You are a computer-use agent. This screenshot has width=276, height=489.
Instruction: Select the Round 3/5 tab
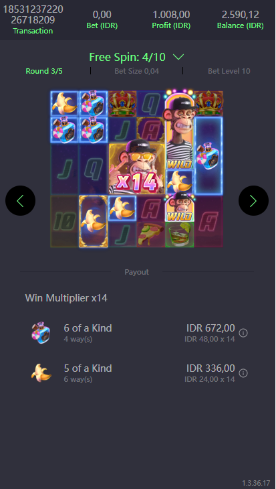point(44,71)
